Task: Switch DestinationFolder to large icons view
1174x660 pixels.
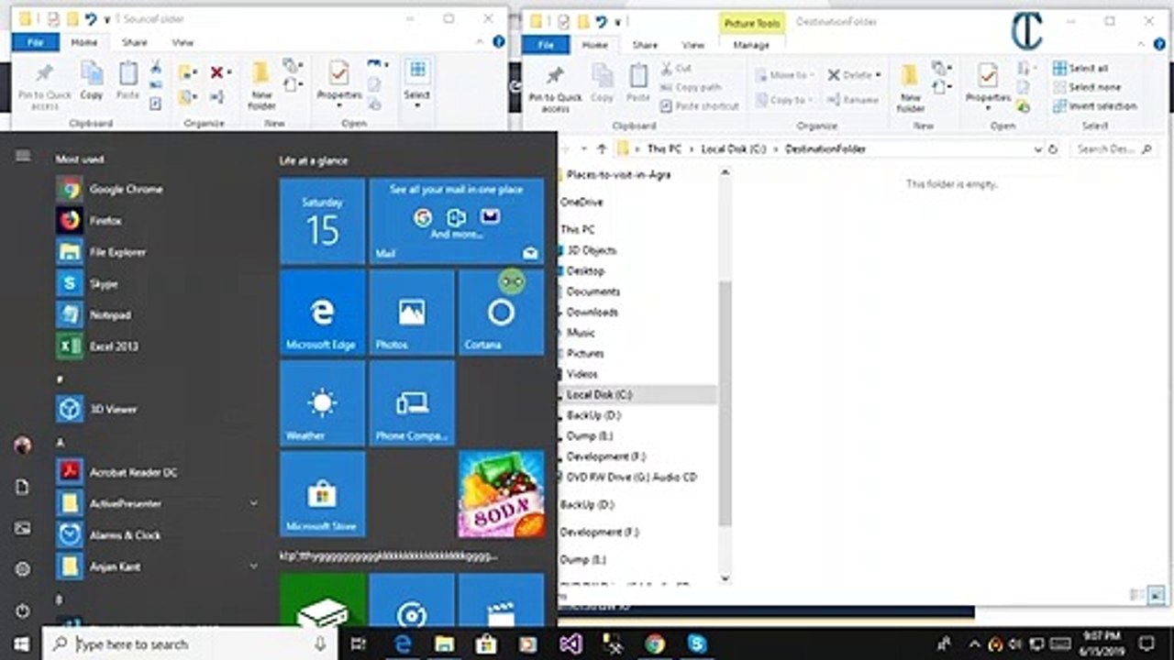Action: point(1156,595)
